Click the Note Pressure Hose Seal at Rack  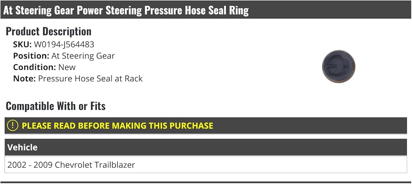[x=78, y=78]
